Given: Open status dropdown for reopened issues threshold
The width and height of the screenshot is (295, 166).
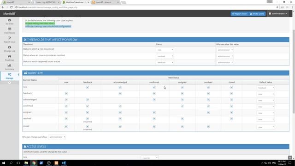Looking at the screenshot, I should click(165, 62).
